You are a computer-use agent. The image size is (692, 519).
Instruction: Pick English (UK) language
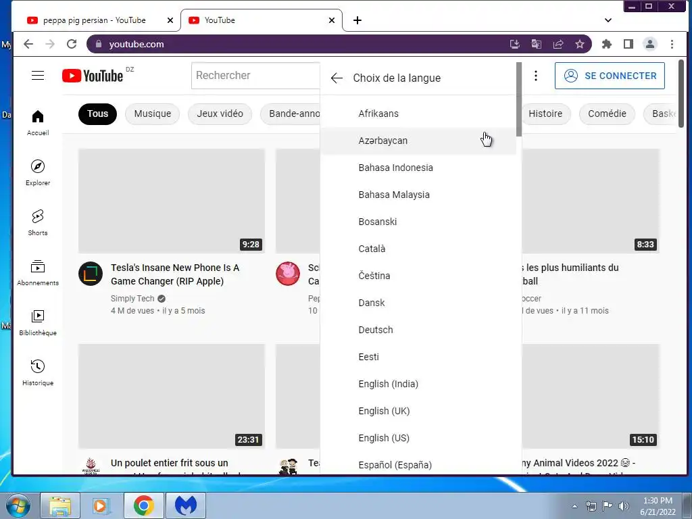(418, 411)
